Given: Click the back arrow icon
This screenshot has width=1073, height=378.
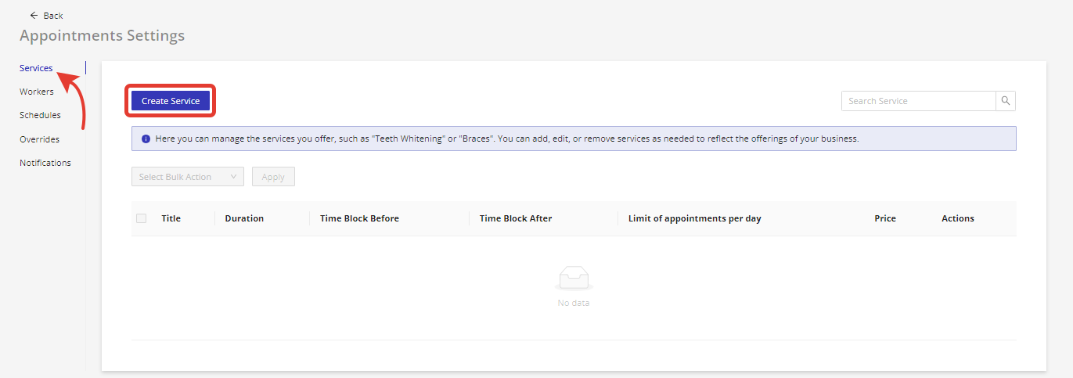Looking at the screenshot, I should [x=34, y=16].
